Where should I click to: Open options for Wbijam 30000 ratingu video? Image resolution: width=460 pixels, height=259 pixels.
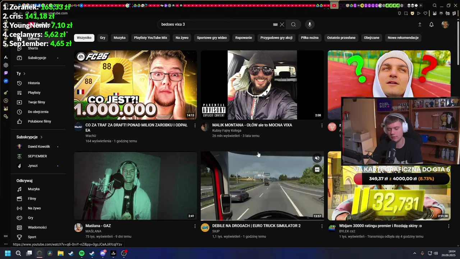pyautogui.click(x=448, y=226)
